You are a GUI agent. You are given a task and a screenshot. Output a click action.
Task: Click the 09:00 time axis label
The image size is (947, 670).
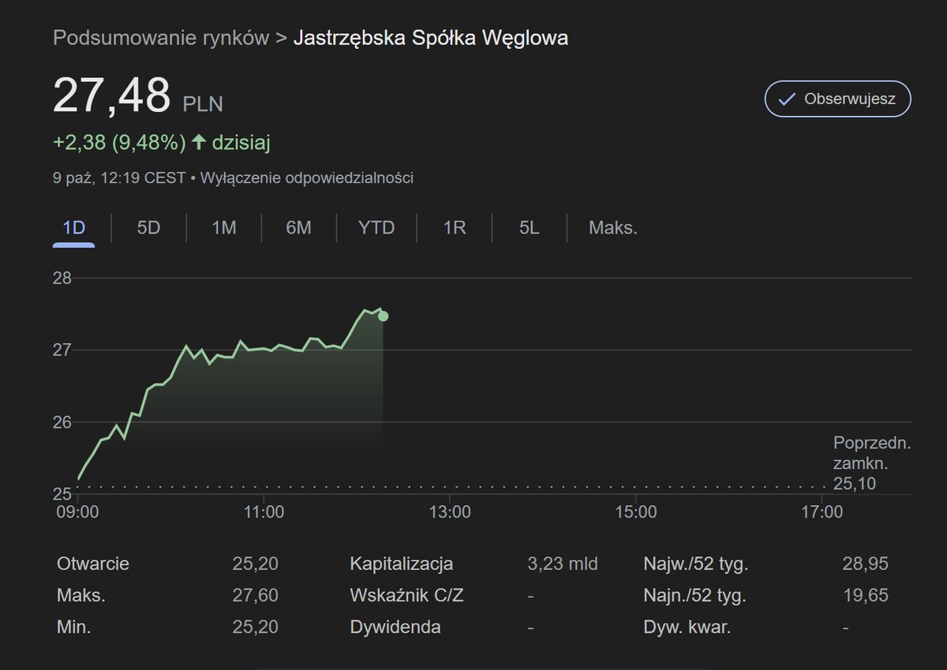click(77, 512)
